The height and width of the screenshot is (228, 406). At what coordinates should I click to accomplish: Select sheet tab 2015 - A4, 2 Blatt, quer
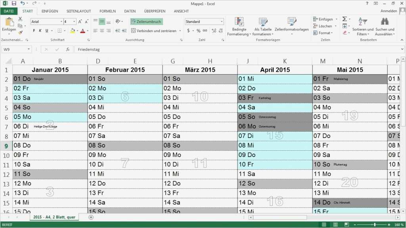pyautogui.click(x=54, y=217)
